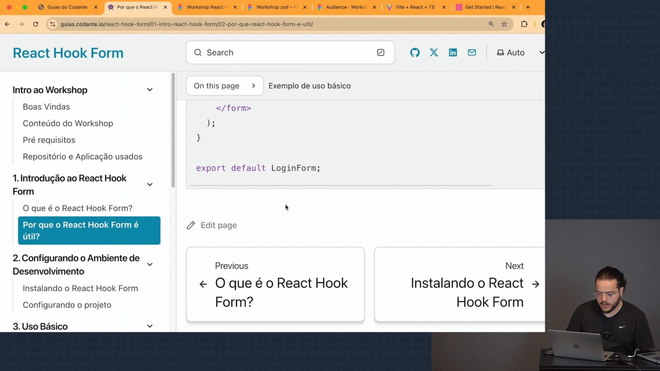Go to the Previous page card
The width and height of the screenshot is (660, 371).
pyautogui.click(x=275, y=284)
